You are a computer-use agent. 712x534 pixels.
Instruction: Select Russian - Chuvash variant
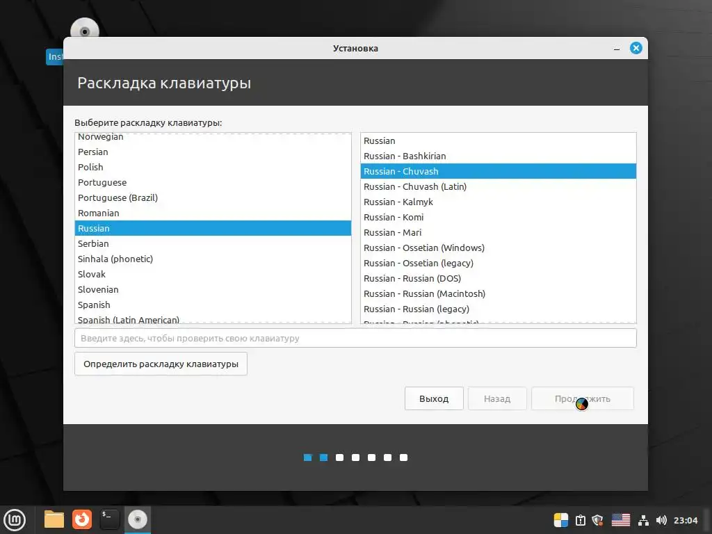pyautogui.click(x=498, y=171)
